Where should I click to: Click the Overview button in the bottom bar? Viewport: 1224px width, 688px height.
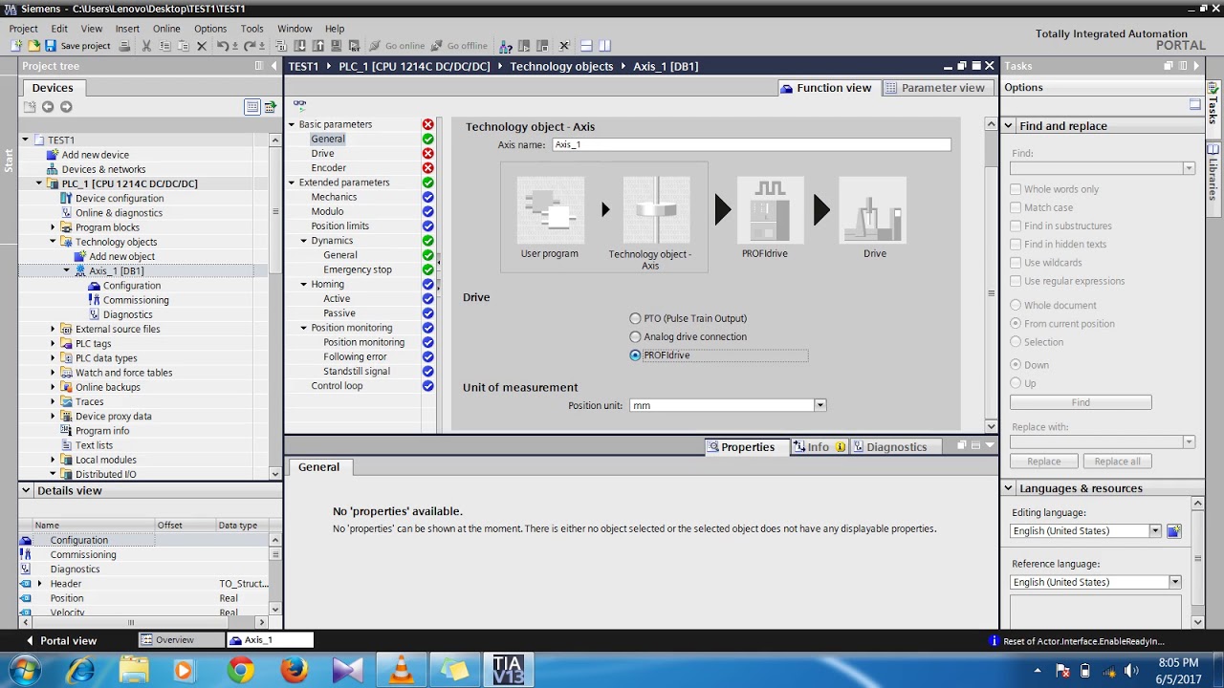tap(181, 640)
